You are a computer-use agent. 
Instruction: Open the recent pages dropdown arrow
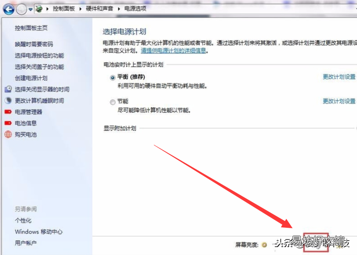[x=30, y=9]
